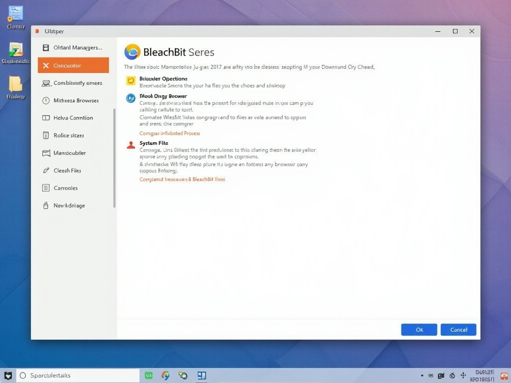Click the yellow Braouder Opections icon

[x=131, y=80]
